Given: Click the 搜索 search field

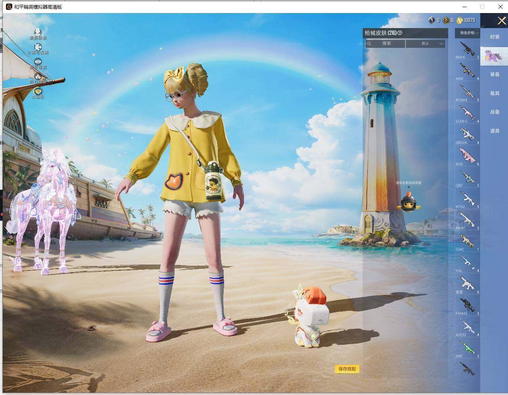Looking at the screenshot, I should pyautogui.click(x=385, y=43).
